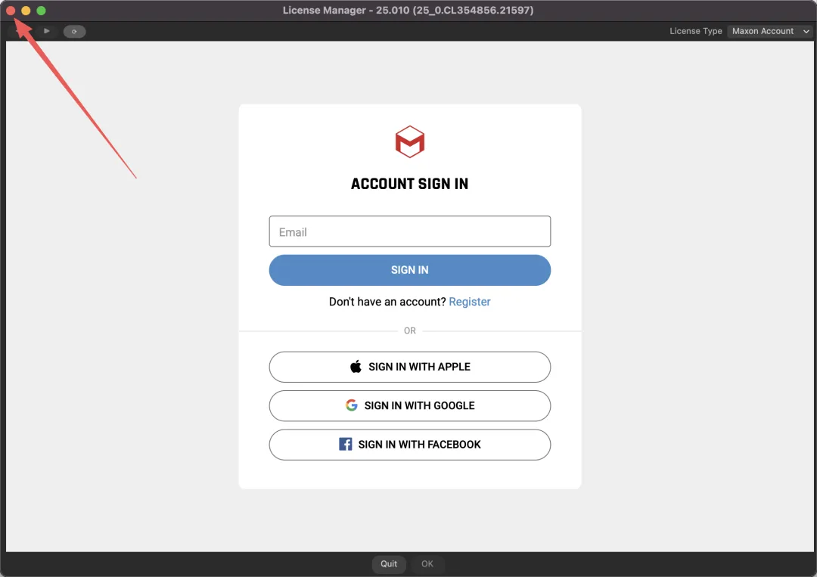Click the red Maxon logo icon

[410, 141]
